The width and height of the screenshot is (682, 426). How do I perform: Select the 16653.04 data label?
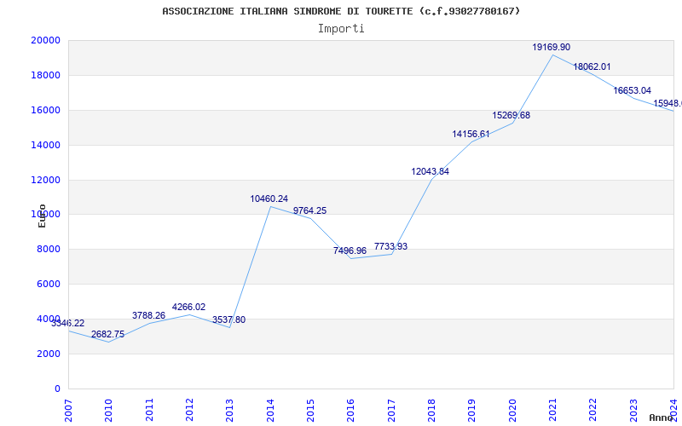tap(632, 90)
